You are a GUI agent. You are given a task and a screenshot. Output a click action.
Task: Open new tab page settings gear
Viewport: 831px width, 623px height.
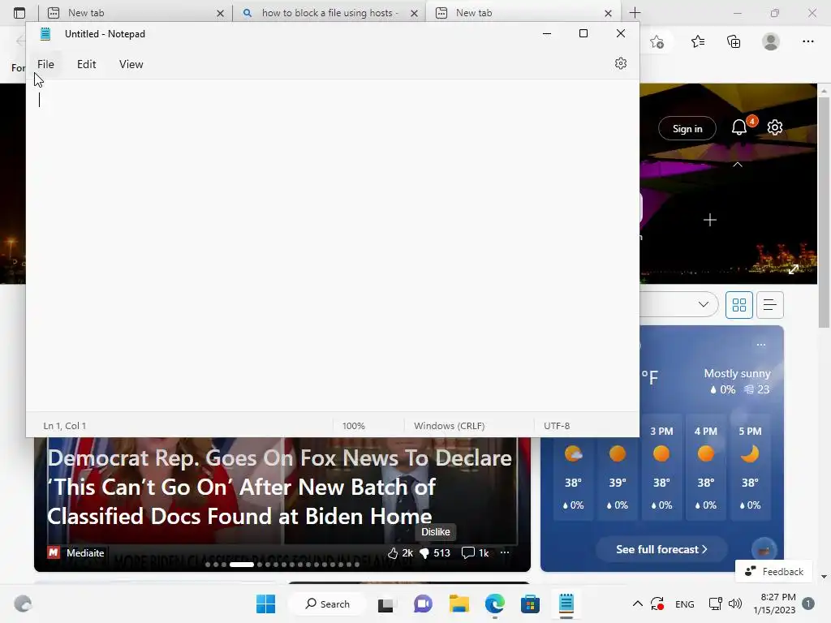click(775, 127)
